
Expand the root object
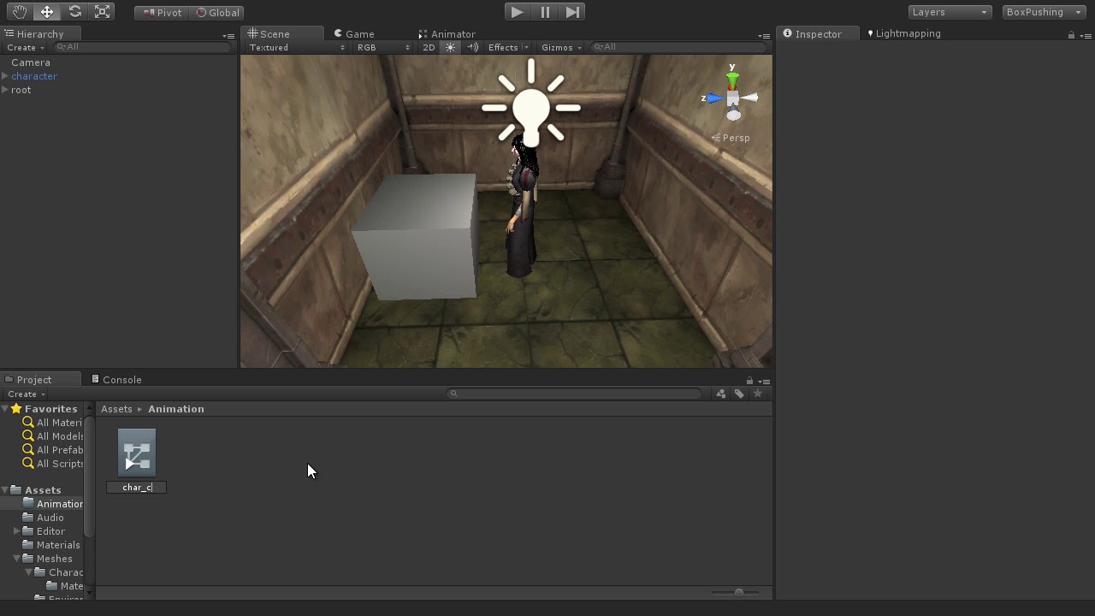5,90
